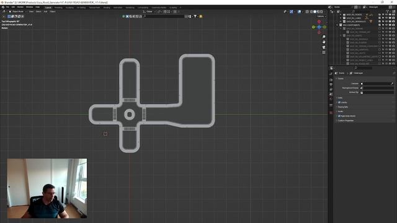Click the search field in viewport toolbar
The width and height of the screenshot is (397, 223).
click(164, 16)
